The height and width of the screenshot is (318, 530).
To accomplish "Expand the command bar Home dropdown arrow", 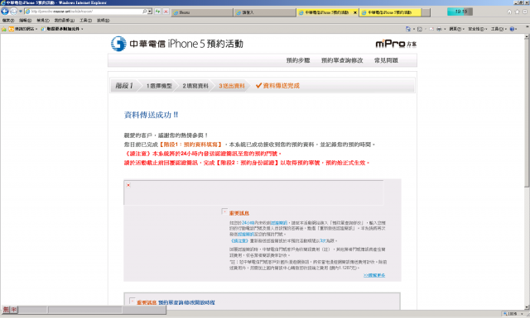I will click(414, 29).
